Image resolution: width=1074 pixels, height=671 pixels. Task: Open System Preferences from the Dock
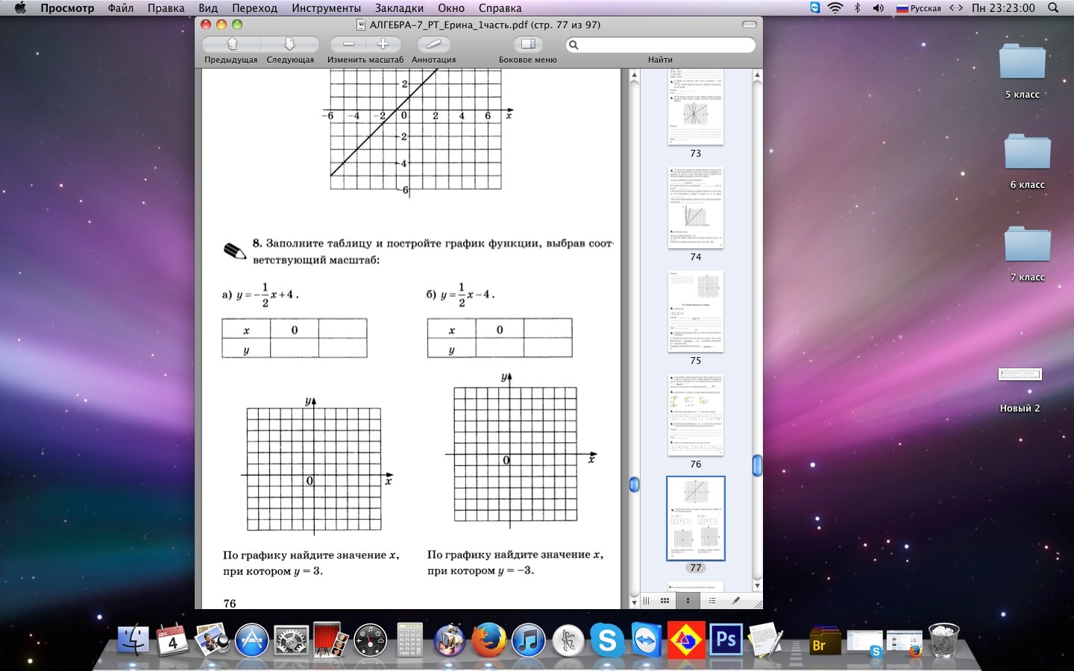click(291, 640)
